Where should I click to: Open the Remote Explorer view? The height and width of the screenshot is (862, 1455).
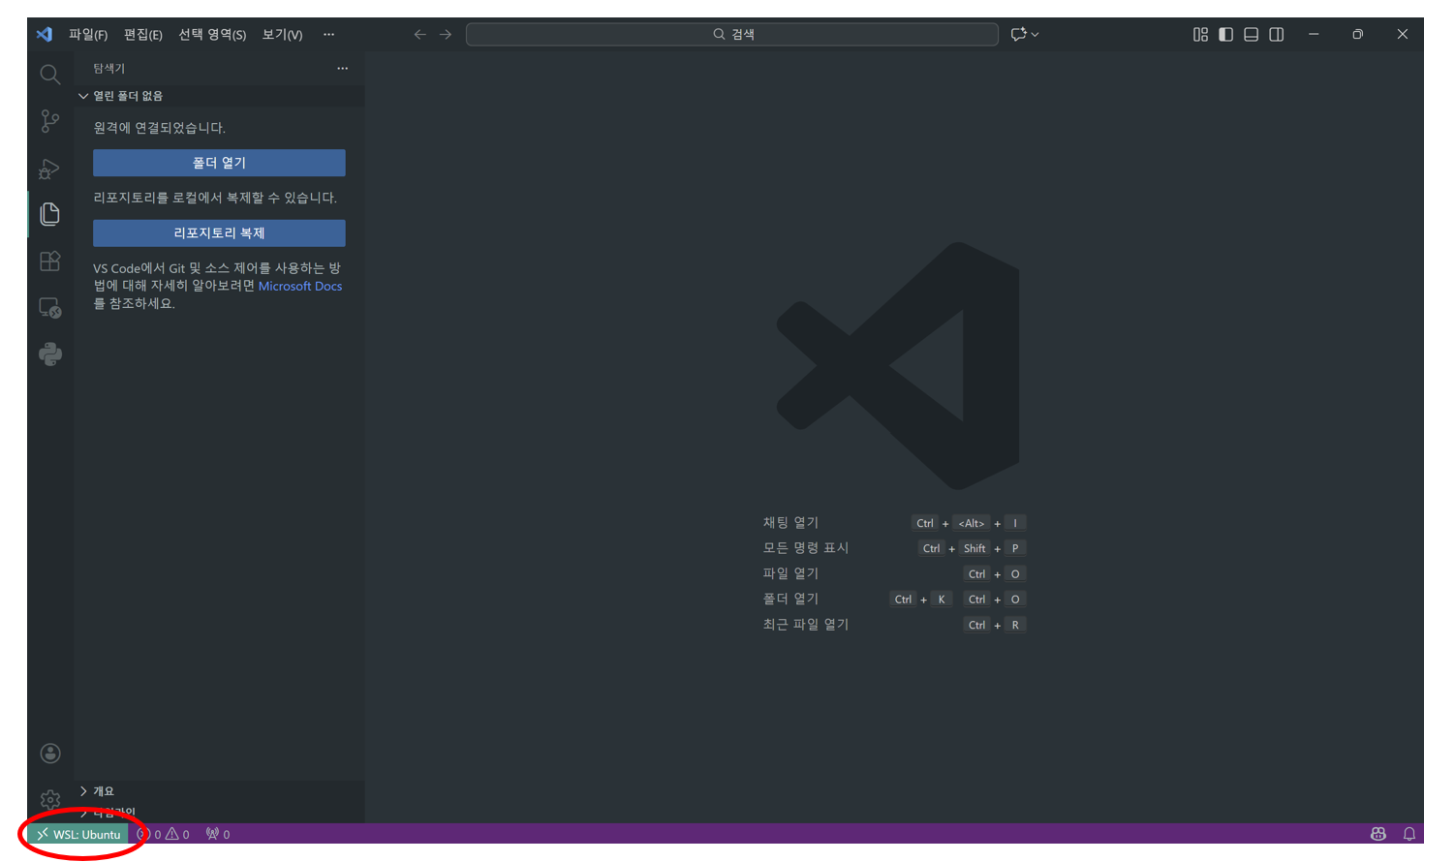(50, 308)
